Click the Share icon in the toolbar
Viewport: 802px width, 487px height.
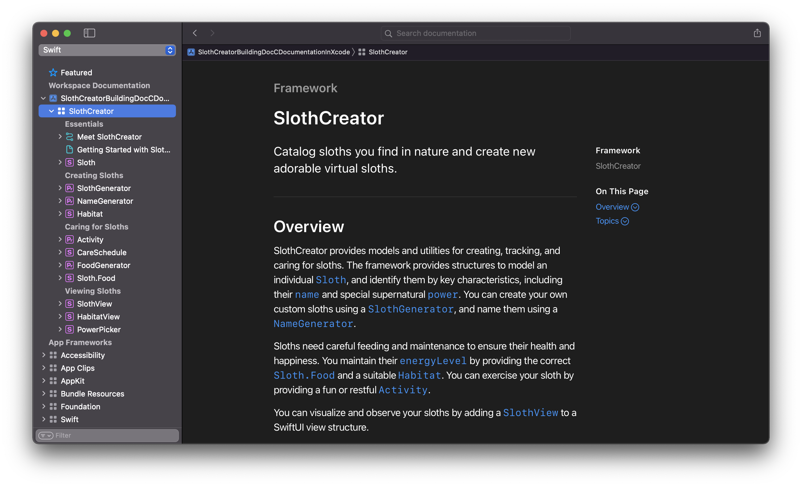757,33
